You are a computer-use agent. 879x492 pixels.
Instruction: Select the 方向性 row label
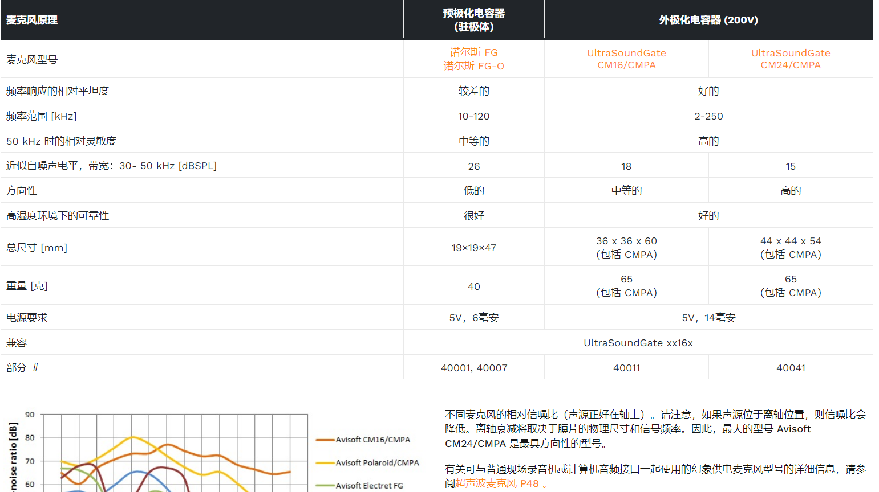(22, 191)
